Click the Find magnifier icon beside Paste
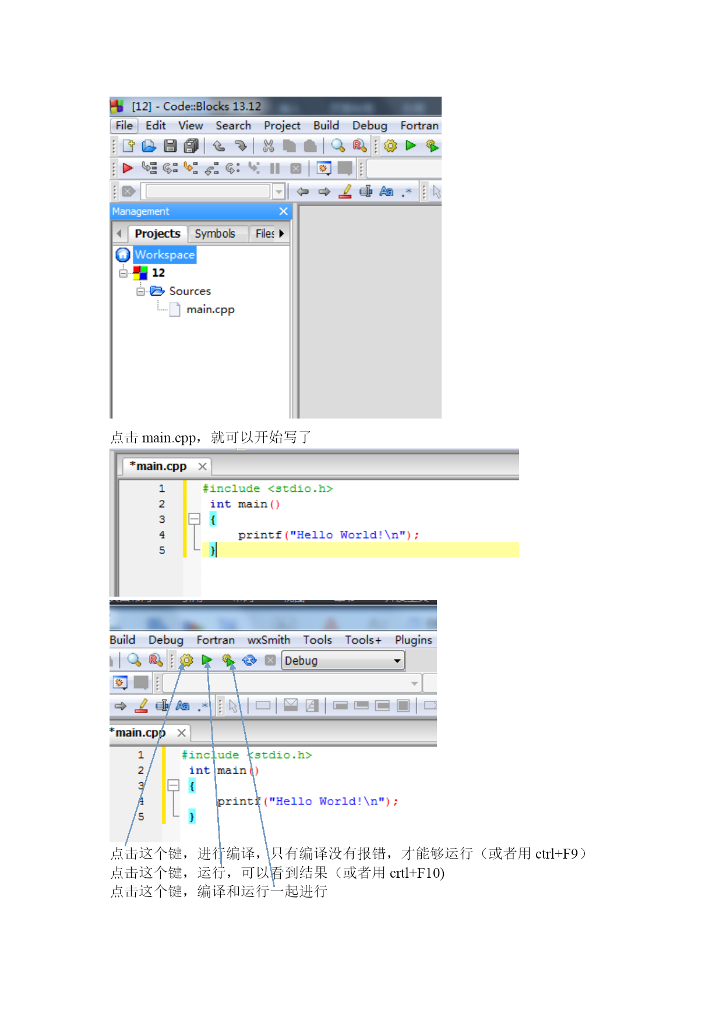This screenshot has width=723, height=1021. pos(338,146)
